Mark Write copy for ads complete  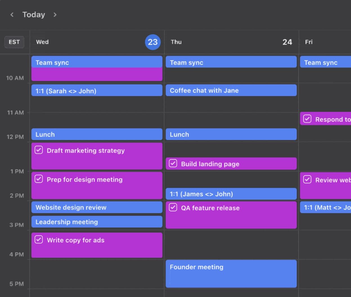[39, 240]
